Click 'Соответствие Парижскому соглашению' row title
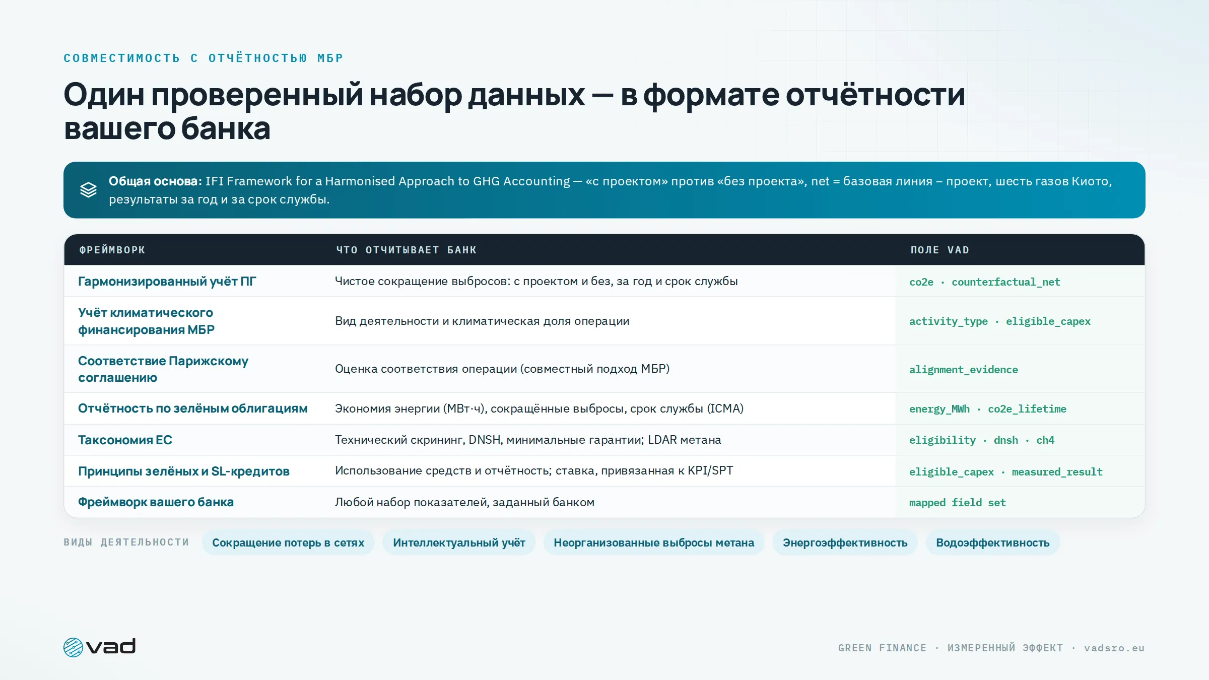 (163, 369)
